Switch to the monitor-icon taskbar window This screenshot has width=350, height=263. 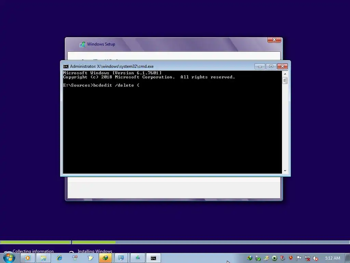[x=121, y=258]
